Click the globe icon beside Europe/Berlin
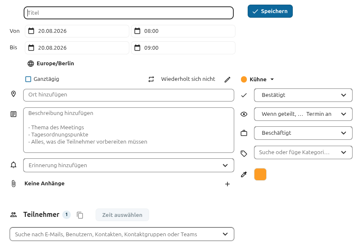Screen dimensions: 361x251 coord(31,64)
